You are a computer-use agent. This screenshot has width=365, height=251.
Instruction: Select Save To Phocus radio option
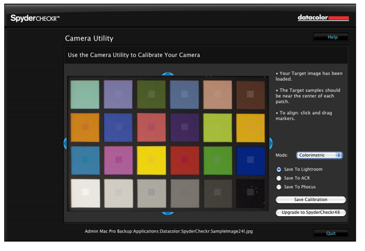point(278,187)
